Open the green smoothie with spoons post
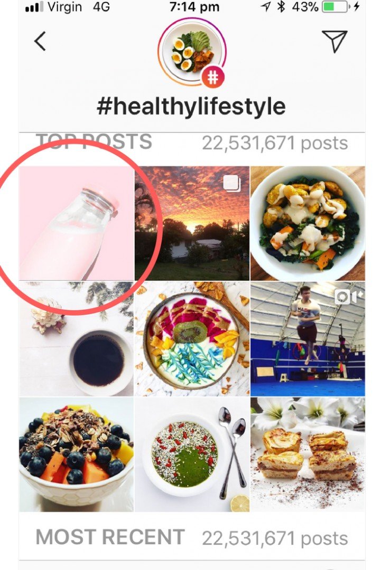This screenshot has width=381, height=570. tap(192, 454)
